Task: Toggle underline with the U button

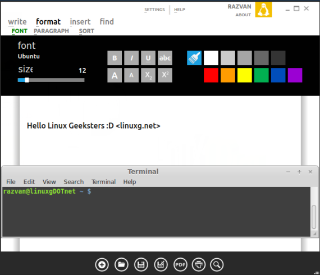Action: (148, 58)
